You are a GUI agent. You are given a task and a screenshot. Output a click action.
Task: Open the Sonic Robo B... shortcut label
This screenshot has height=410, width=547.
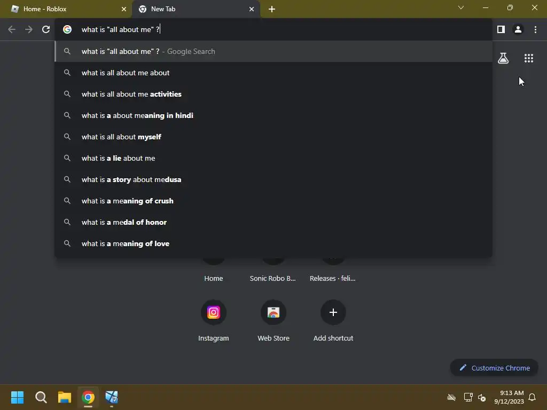(273, 278)
